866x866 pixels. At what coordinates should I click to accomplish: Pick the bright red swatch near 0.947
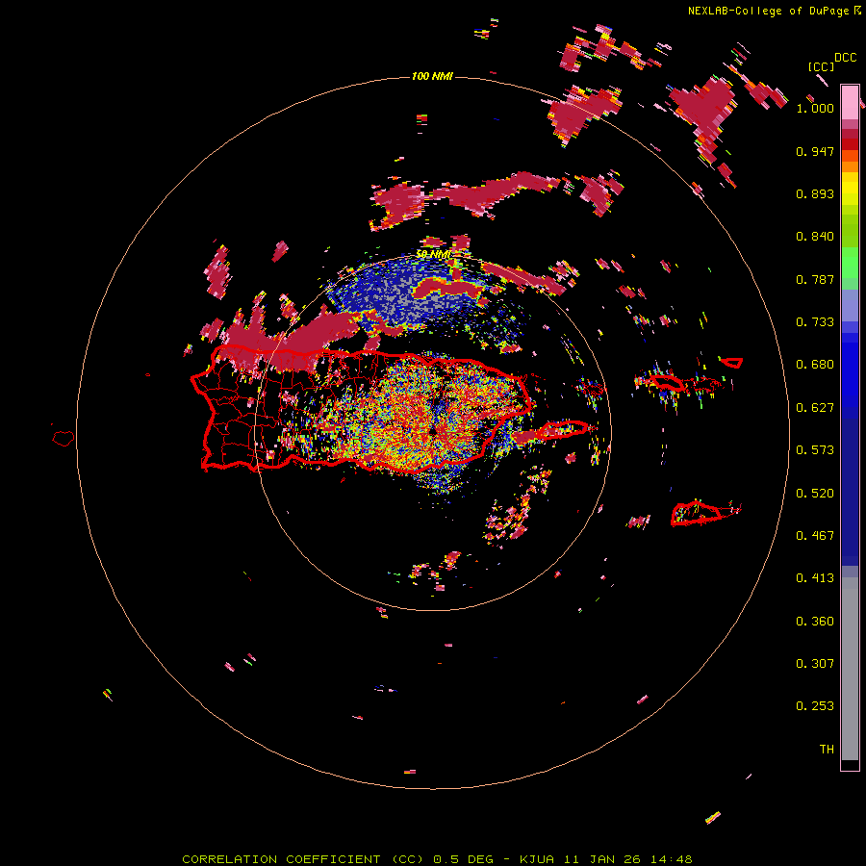(850, 144)
